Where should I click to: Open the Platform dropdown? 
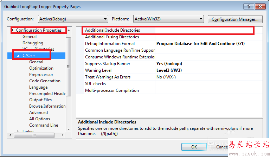click(x=168, y=19)
